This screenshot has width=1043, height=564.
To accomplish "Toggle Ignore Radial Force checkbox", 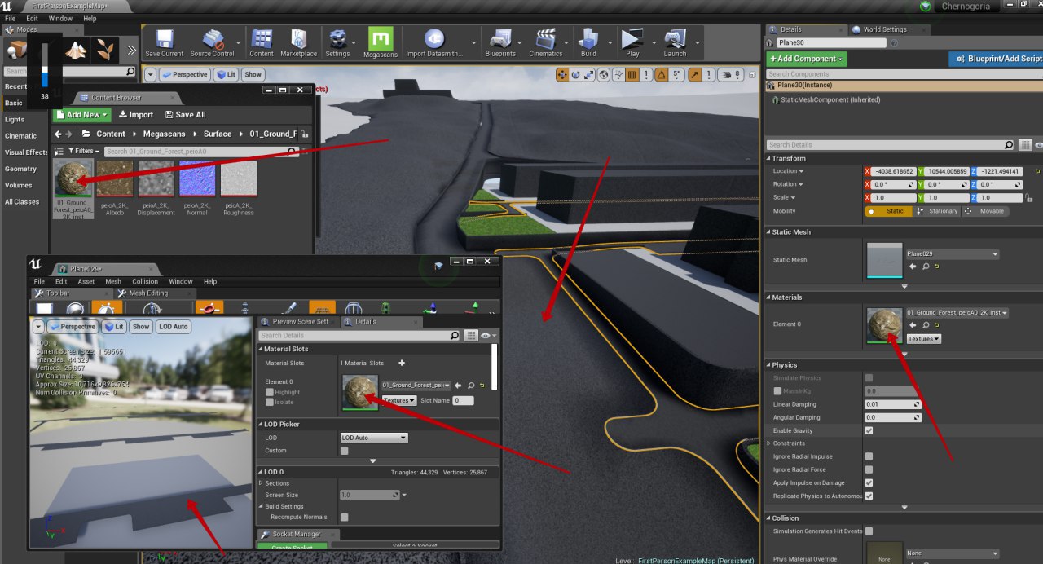I will pyautogui.click(x=869, y=469).
